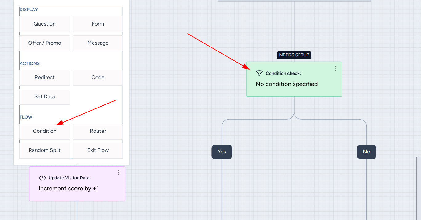The image size is (421, 220).
Task: Open three-dot menu on Update Visitor Data node
Action: pos(119,173)
